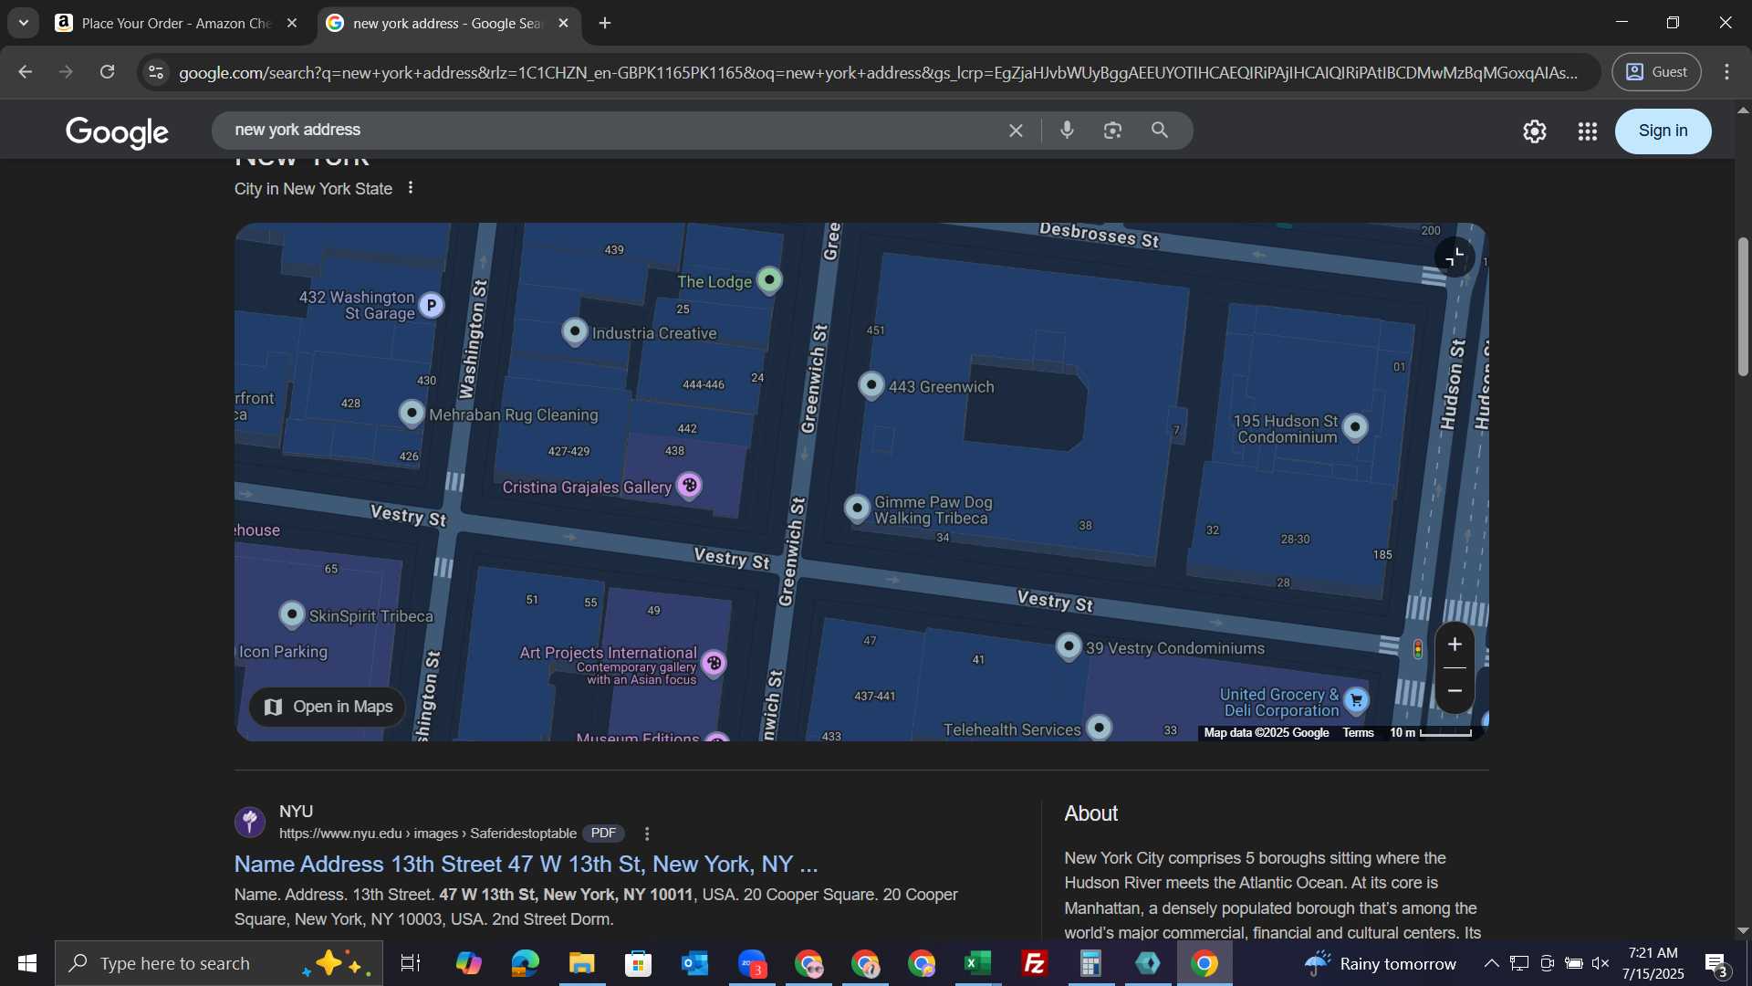Select United Grocery & Deli cart pin
The height and width of the screenshot is (986, 1752).
(x=1356, y=700)
